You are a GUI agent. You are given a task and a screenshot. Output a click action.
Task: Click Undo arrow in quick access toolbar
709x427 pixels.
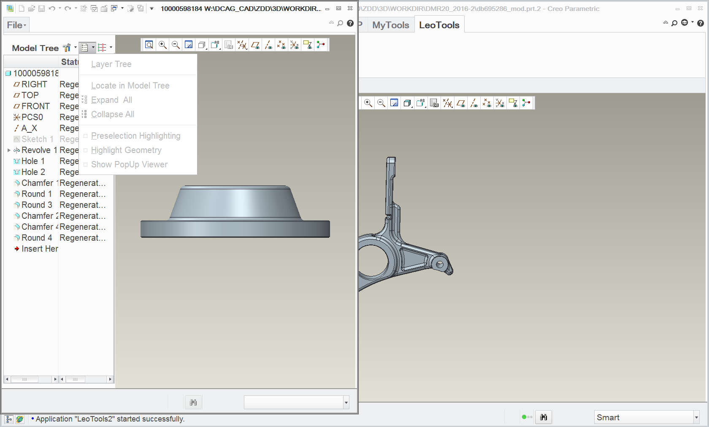click(52, 8)
